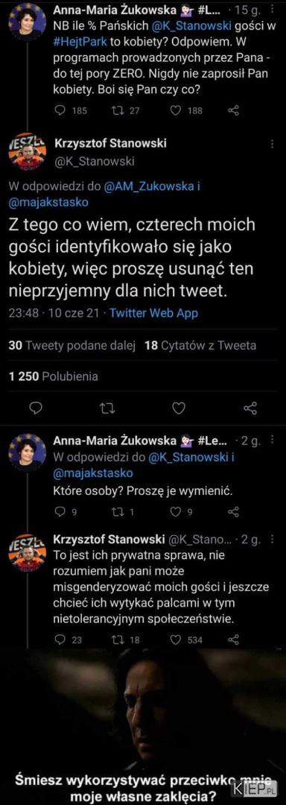
Task: Retweet Stanowski's main tweet
Action: pos(107,408)
